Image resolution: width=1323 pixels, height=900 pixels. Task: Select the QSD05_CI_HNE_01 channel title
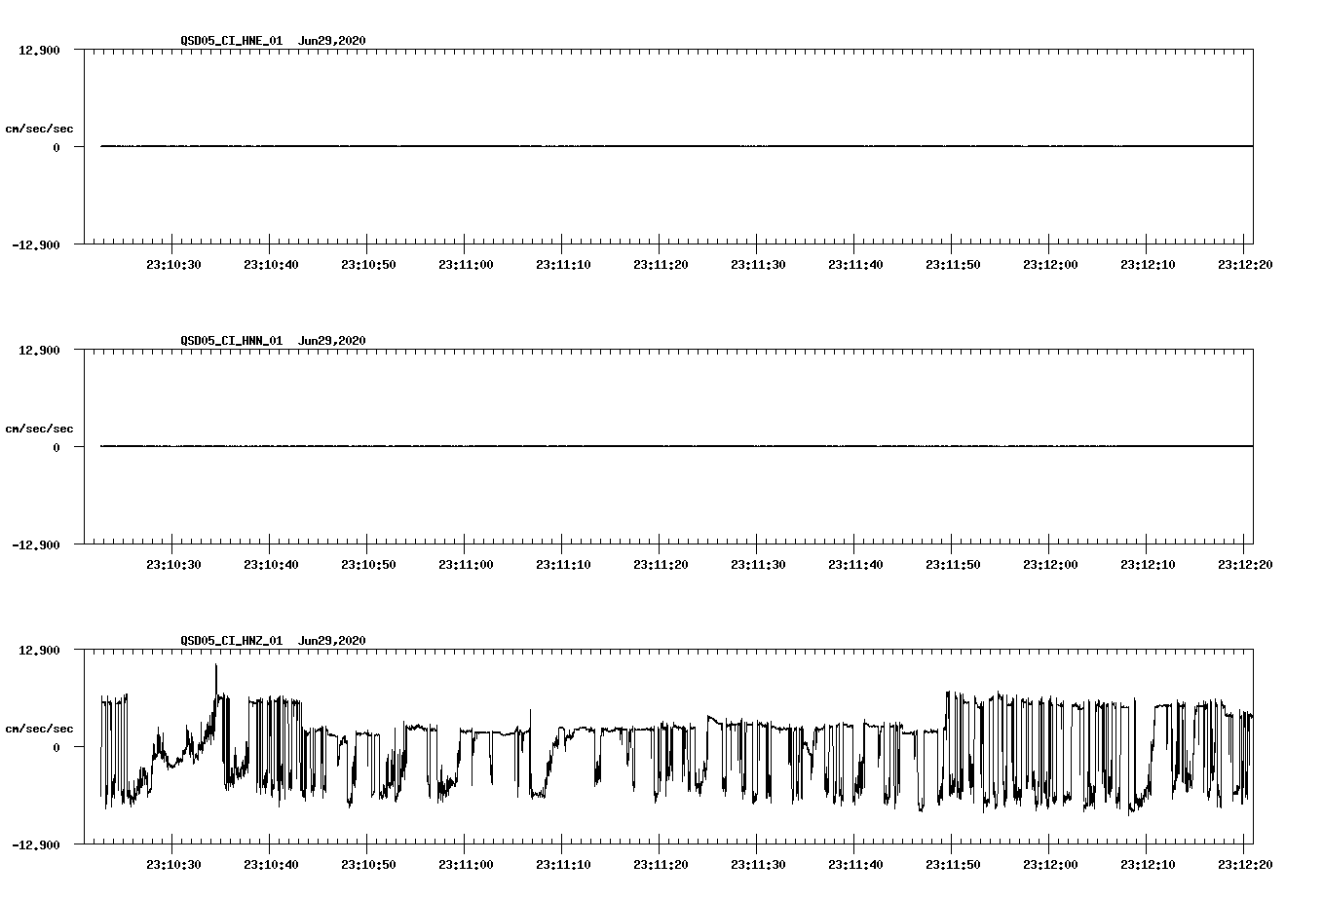232,41
